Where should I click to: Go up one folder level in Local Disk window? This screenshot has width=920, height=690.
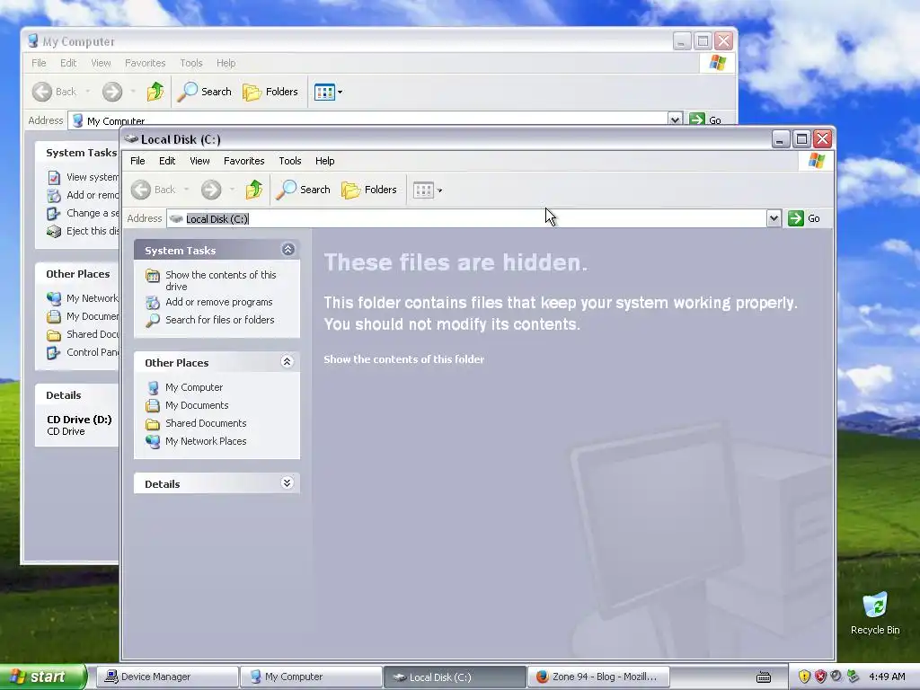click(254, 190)
